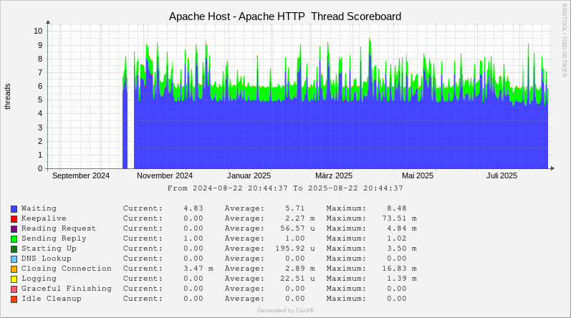Image resolution: width=571 pixels, height=318 pixels.
Task: Click the orange Closing Connection swatch
Action: click(14, 269)
